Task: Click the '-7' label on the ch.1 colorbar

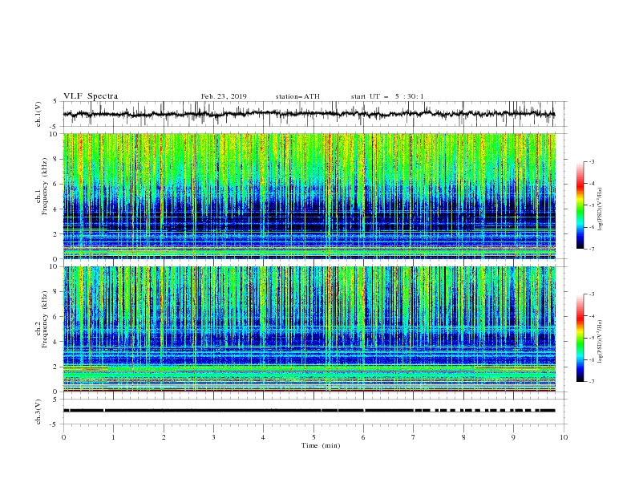Action: [x=592, y=249]
